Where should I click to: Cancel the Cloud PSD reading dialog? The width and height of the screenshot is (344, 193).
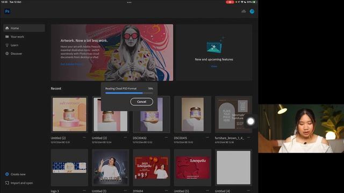(141, 101)
